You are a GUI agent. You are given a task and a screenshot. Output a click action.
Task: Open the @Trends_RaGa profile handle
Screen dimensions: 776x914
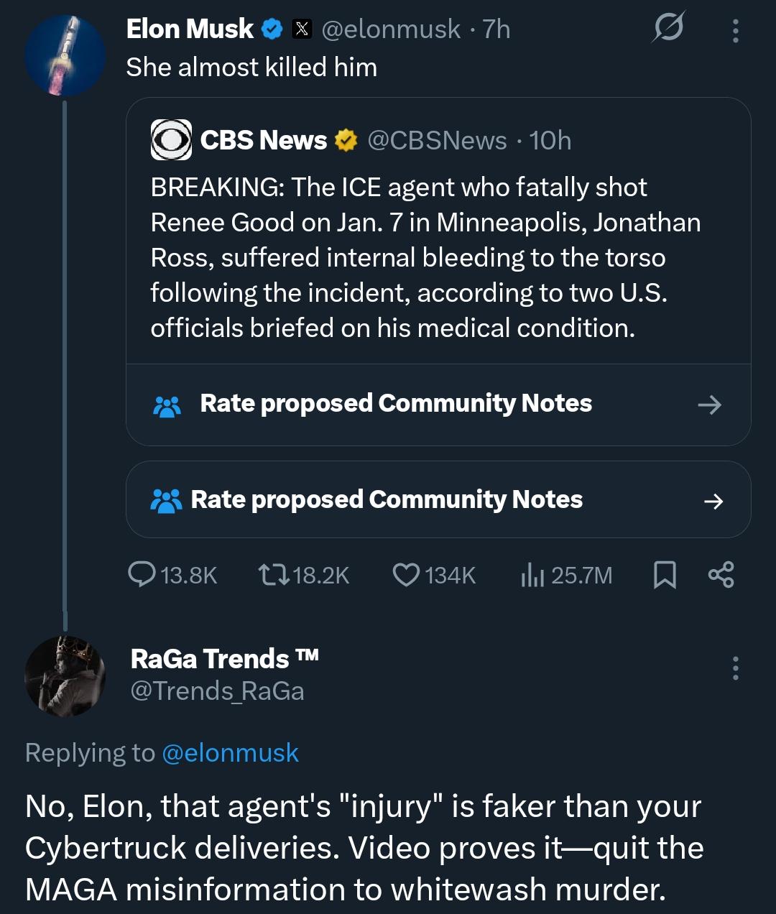coord(217,691)
